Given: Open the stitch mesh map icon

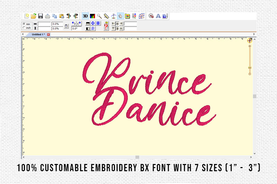Looking at the screenshot, I should (142, 16).
